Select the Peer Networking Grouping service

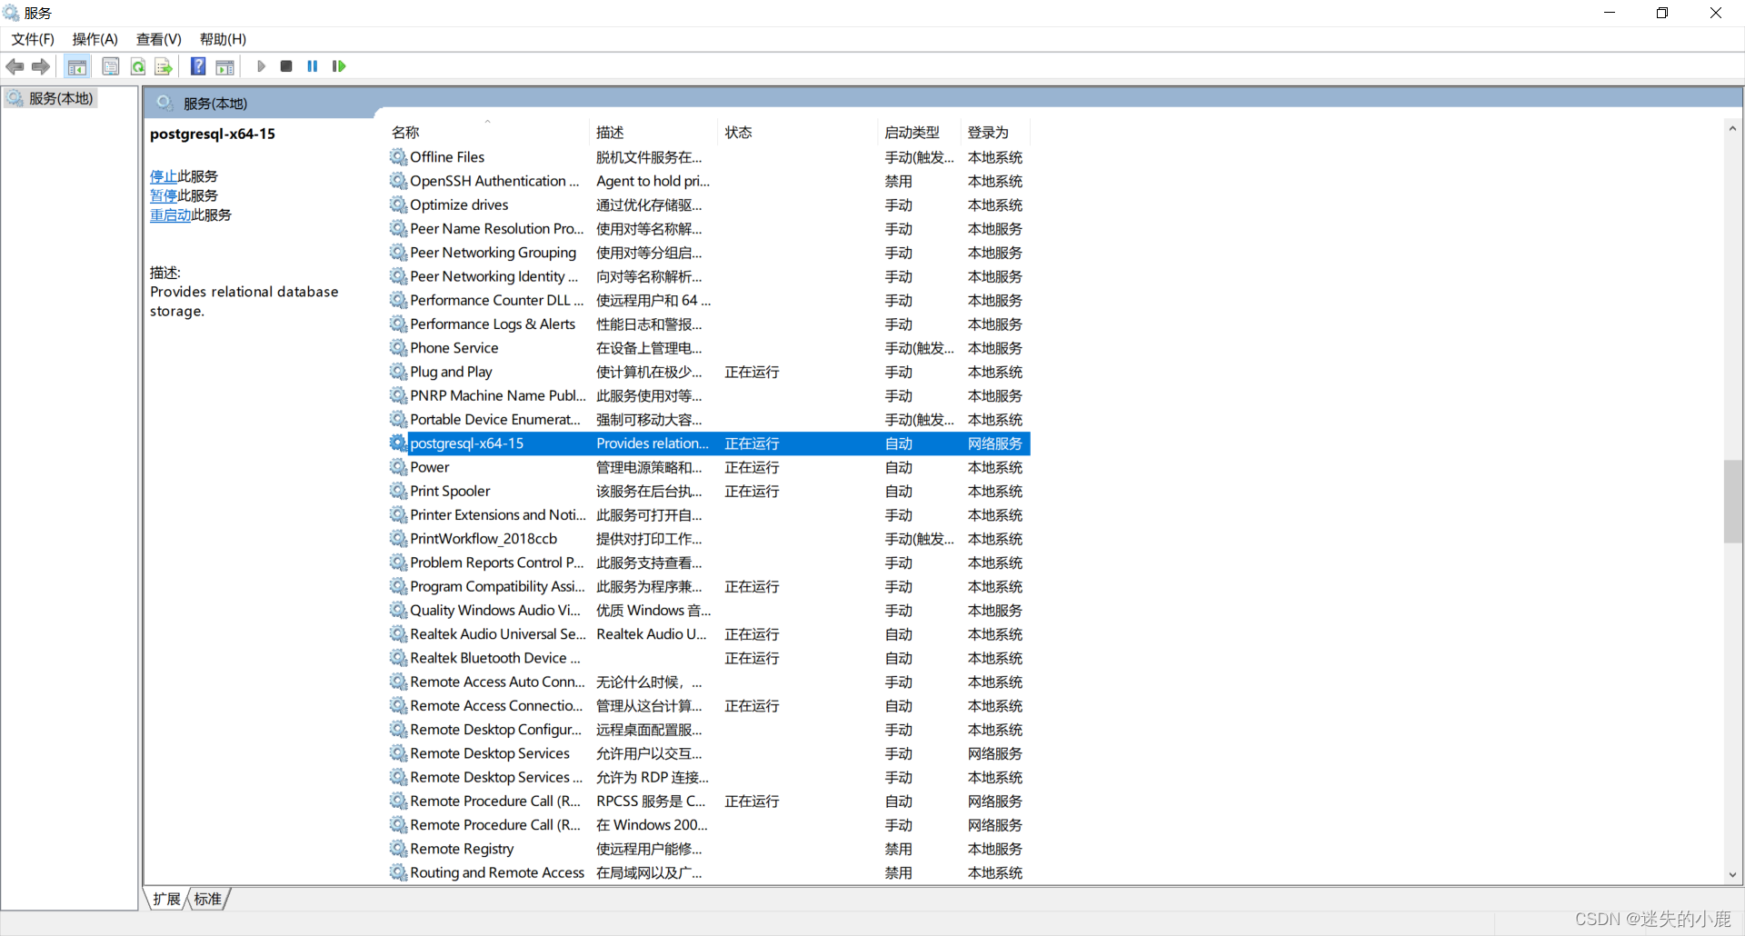[x=709, y=253]
